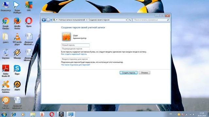Open the Word document beside the Winamp icon
The height and width of the screenshot is (117, 209).
tap(29, 55)
